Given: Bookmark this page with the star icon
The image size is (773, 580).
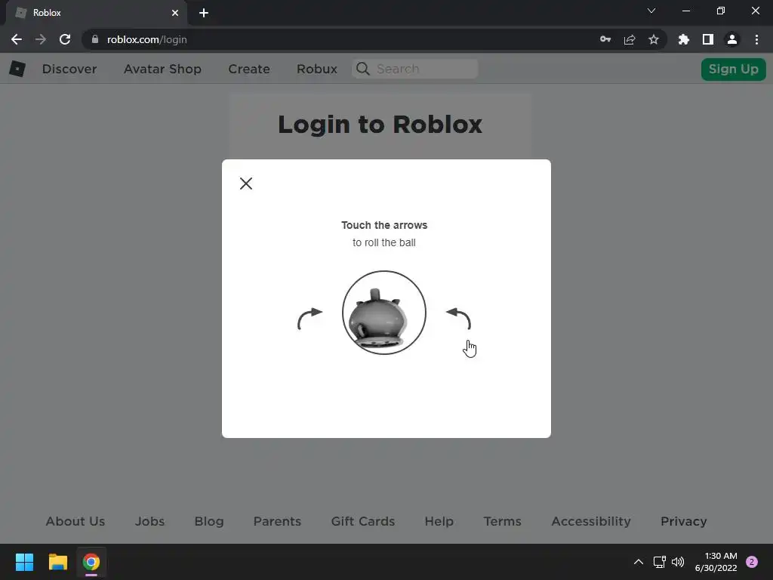Looking at the screenshot, I should click(x=654, y=39).
